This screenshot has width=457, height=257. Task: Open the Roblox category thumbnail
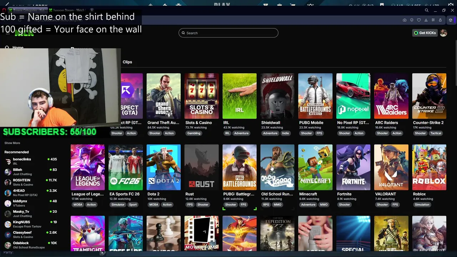[x=429, y=167]
